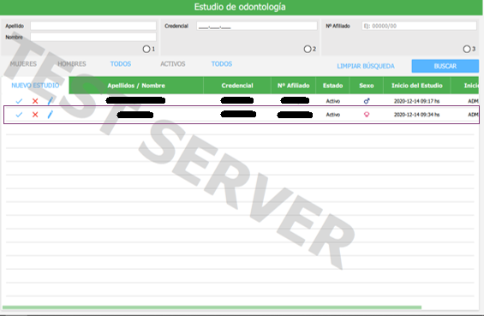This screenshot has height=316, width=484.
Task: Filter by ACTIVOS
Action: (172, 64)
